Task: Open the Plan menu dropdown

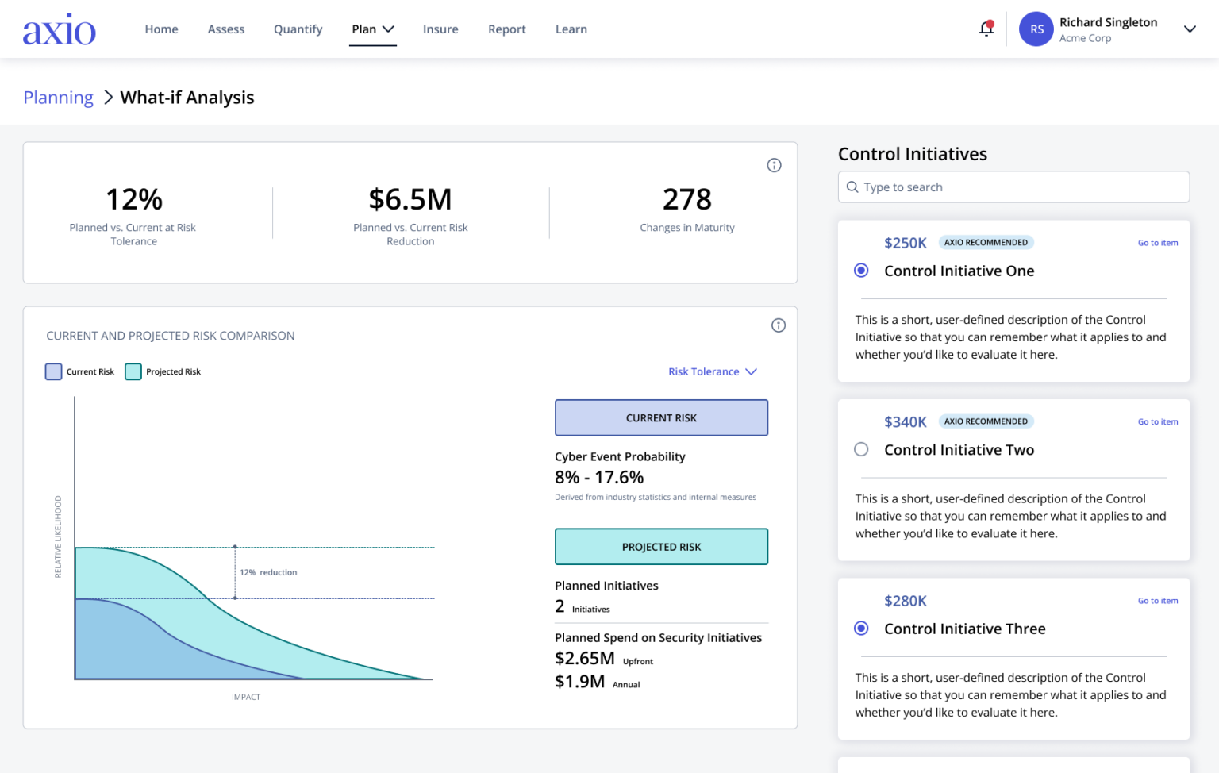Action: coord(373,29)
